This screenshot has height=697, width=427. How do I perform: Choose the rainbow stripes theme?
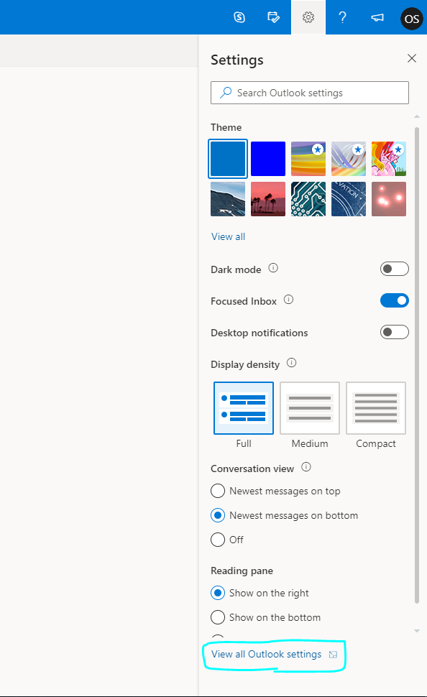[x=308, y=159]
